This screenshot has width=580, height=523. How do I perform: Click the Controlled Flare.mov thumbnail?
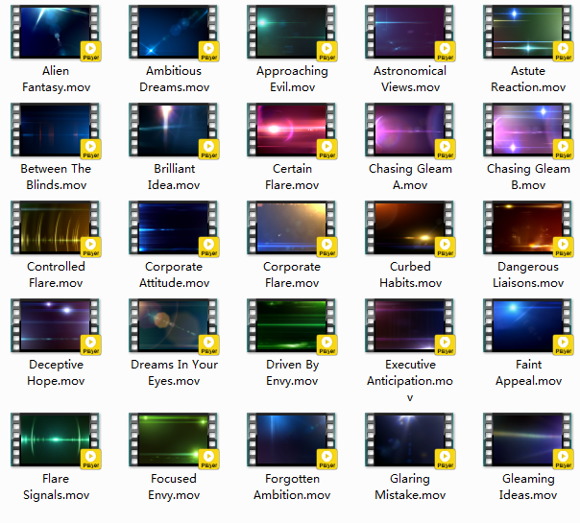point(56,228)
